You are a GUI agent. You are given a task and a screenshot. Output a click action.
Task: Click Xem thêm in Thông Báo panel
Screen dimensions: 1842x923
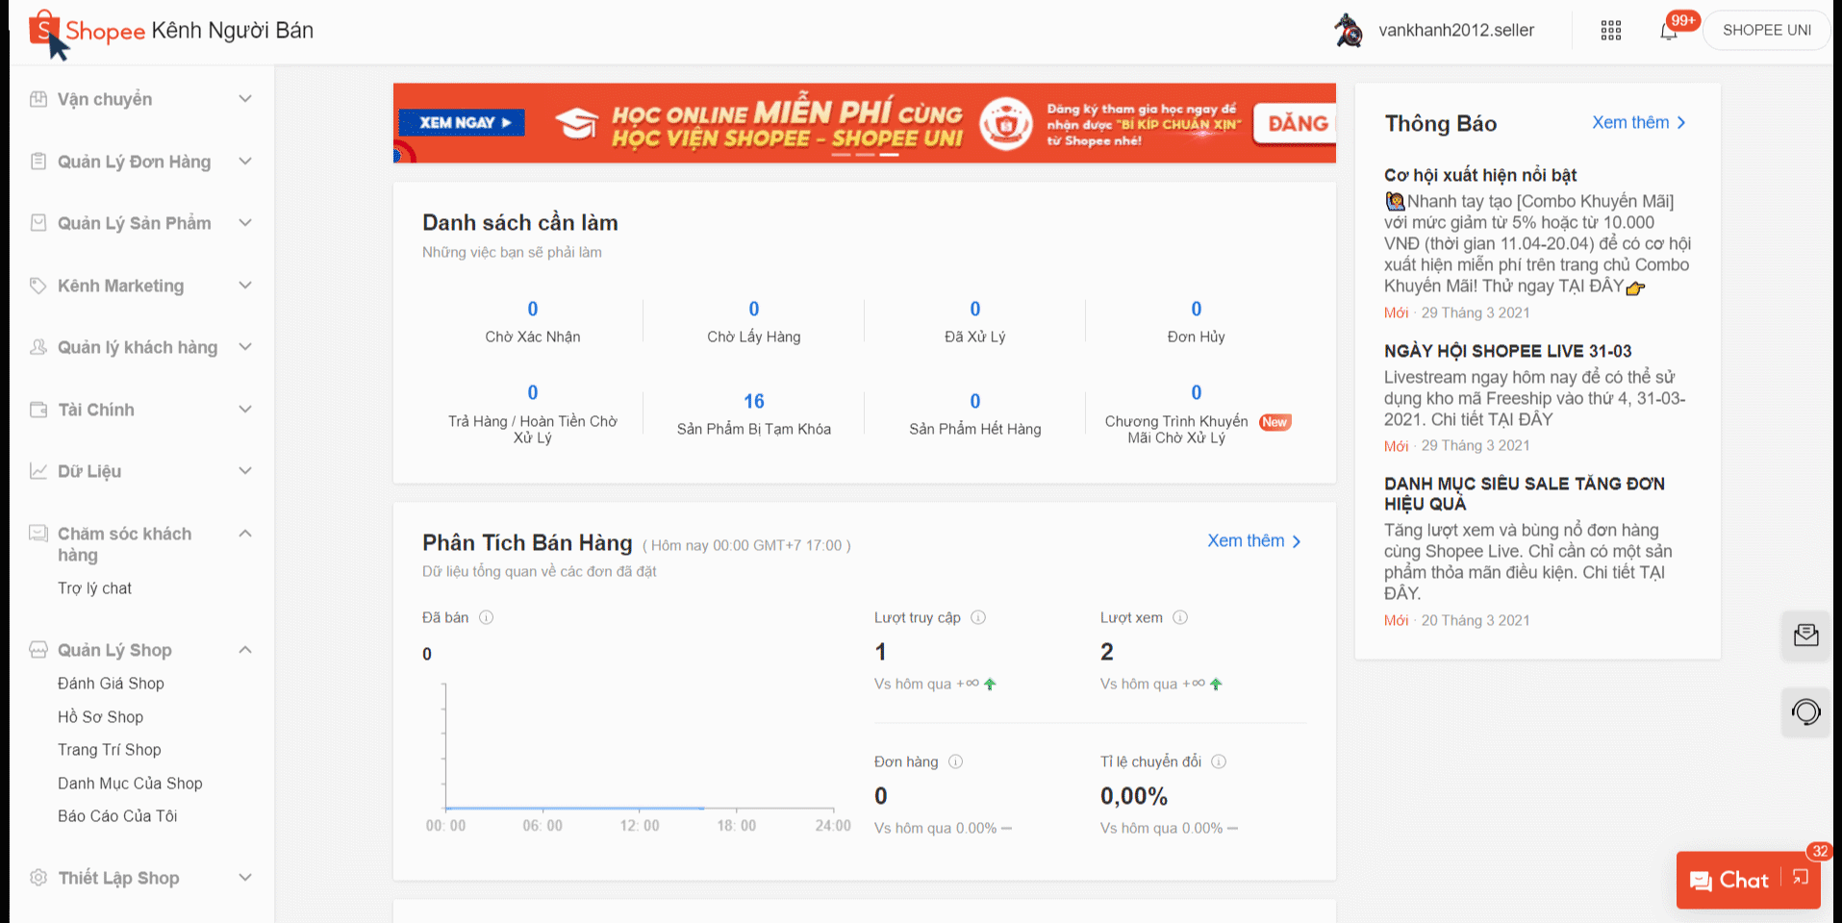pos(1639,123)
